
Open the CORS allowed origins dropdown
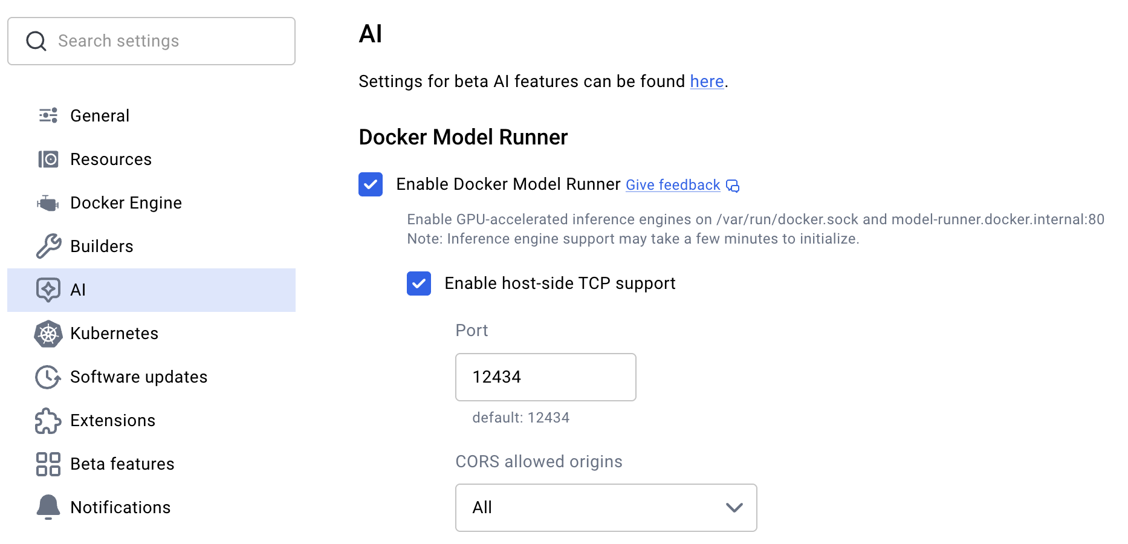(606, 508)
